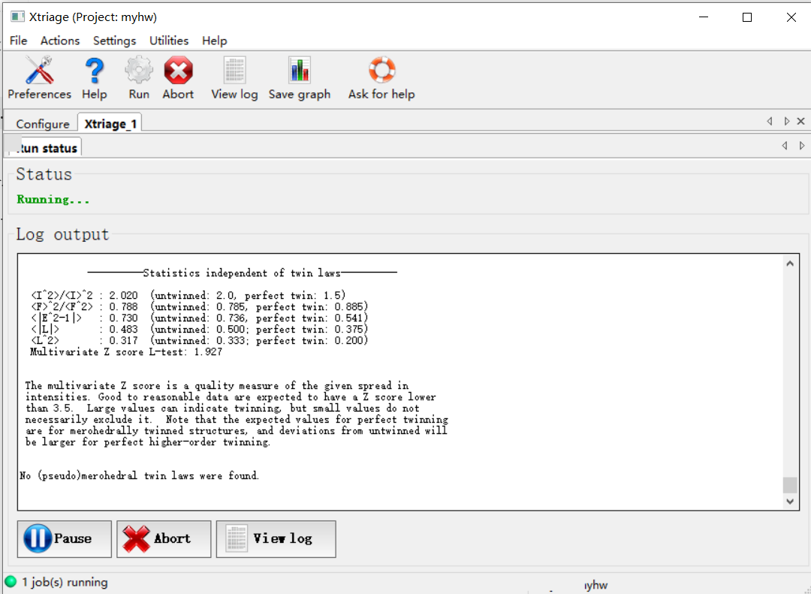Switch to the Configure tab
Screen dimensions: 811x594
coord(42,124)
